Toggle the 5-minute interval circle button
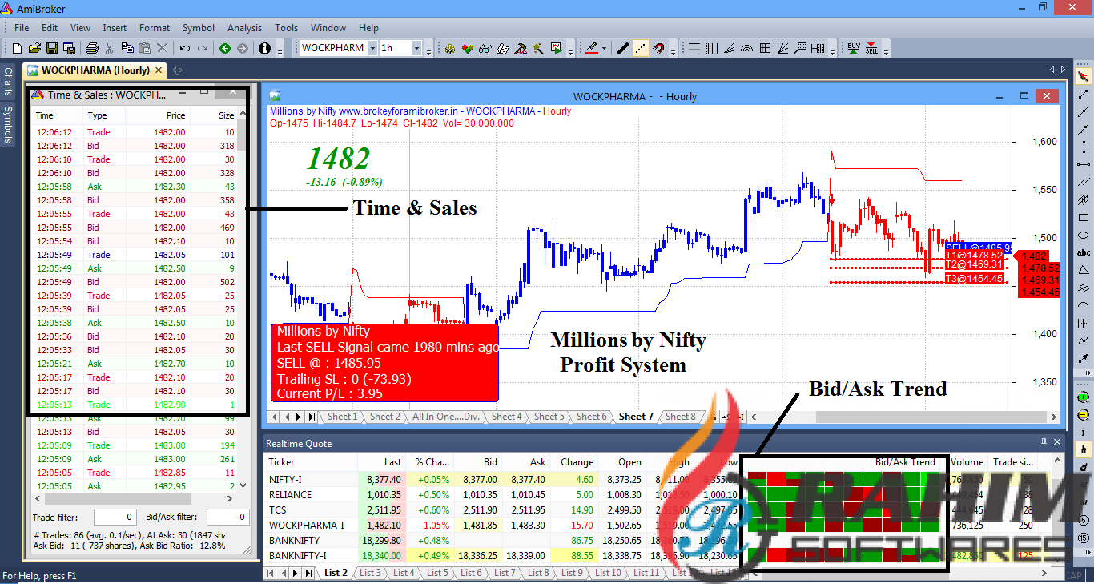 [x=1084, y=520]
